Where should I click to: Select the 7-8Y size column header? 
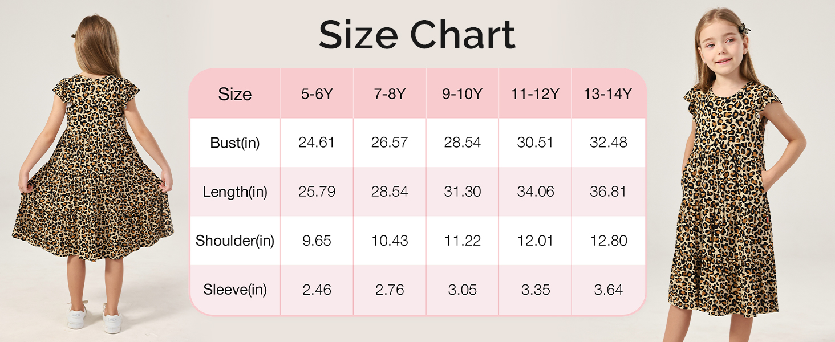coord(390,94)
